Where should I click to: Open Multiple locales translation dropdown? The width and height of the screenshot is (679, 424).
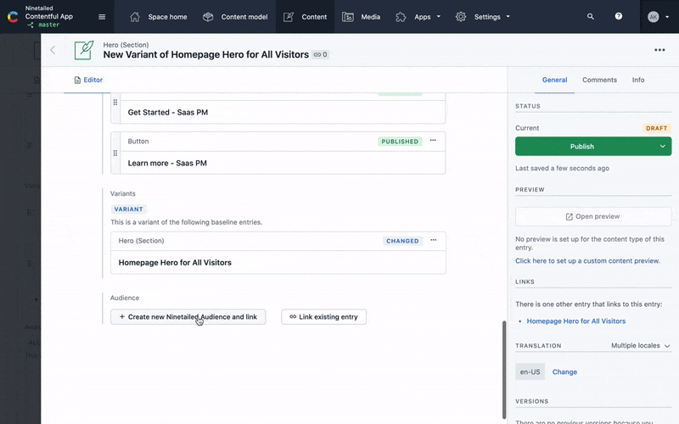[x=641, y=345]
